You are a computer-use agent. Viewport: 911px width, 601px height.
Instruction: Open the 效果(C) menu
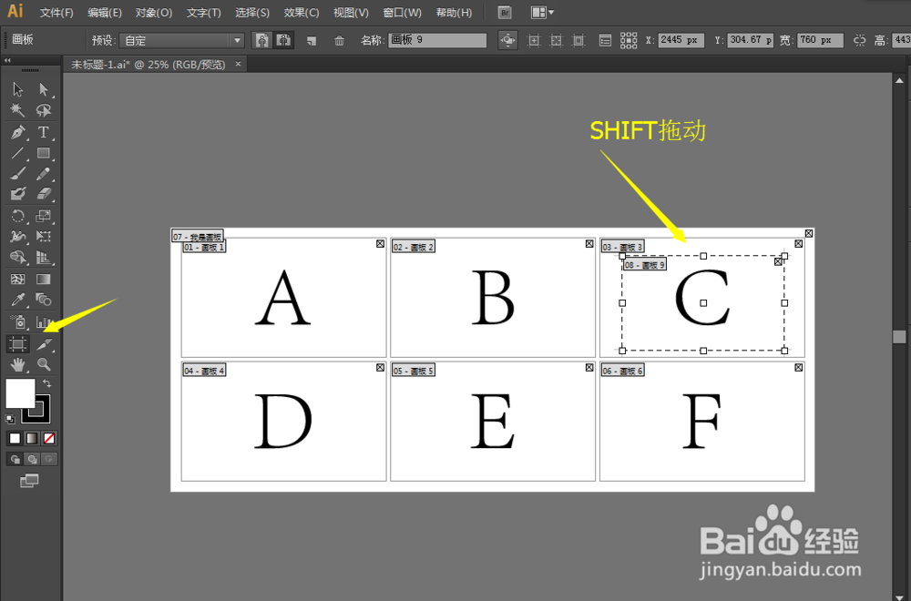coord(302,13)
